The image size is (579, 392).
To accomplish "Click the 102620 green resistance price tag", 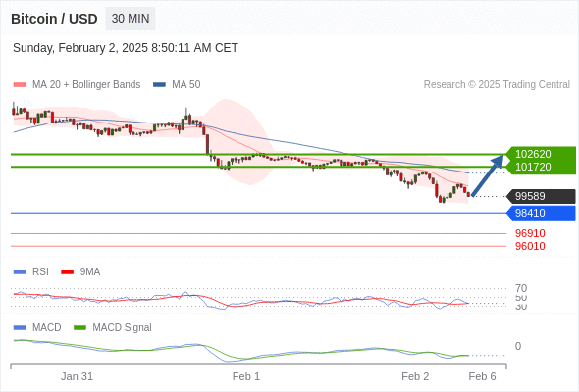I will point(533,154).
